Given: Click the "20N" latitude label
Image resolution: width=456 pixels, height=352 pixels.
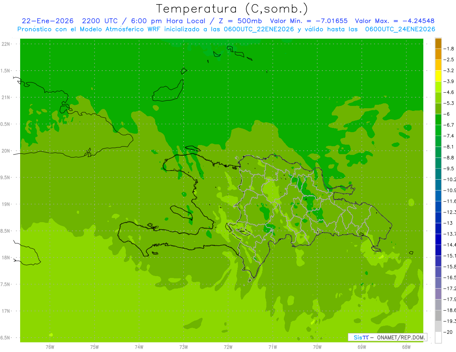Looking at the screenshot, I should tap(6, 151).
